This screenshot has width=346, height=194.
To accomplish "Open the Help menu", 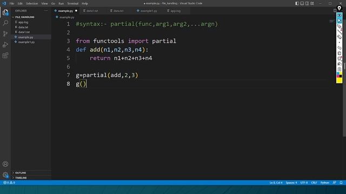I will tap(85, 4).
